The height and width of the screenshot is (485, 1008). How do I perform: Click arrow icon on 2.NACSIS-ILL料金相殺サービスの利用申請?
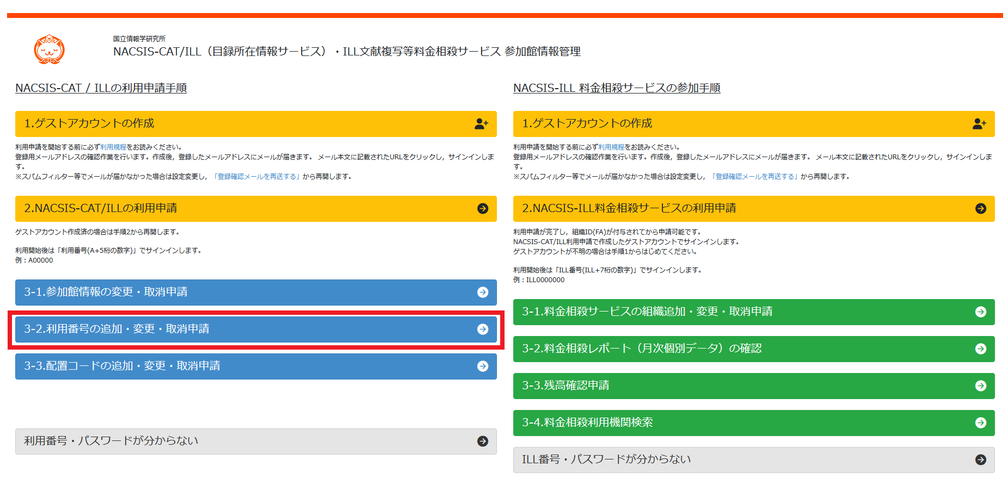click(981, 209)
